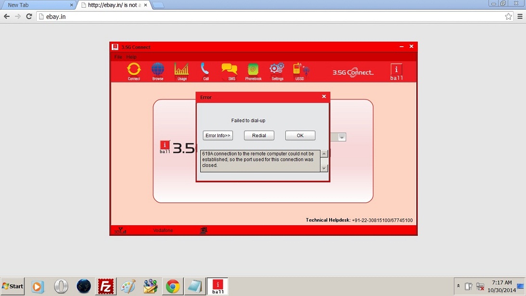Open the File menu
This screenshot has height=296, width=526.
click(118, 57)
